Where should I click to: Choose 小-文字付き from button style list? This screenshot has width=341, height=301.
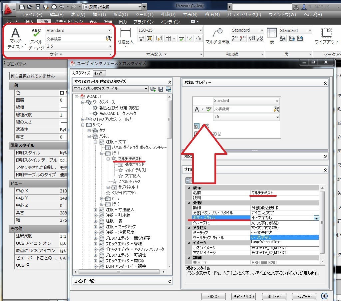coord(285,232)
